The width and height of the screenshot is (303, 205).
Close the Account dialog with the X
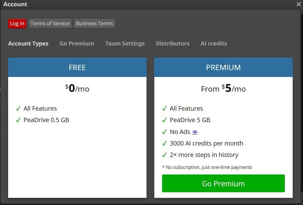coord(299,4)
